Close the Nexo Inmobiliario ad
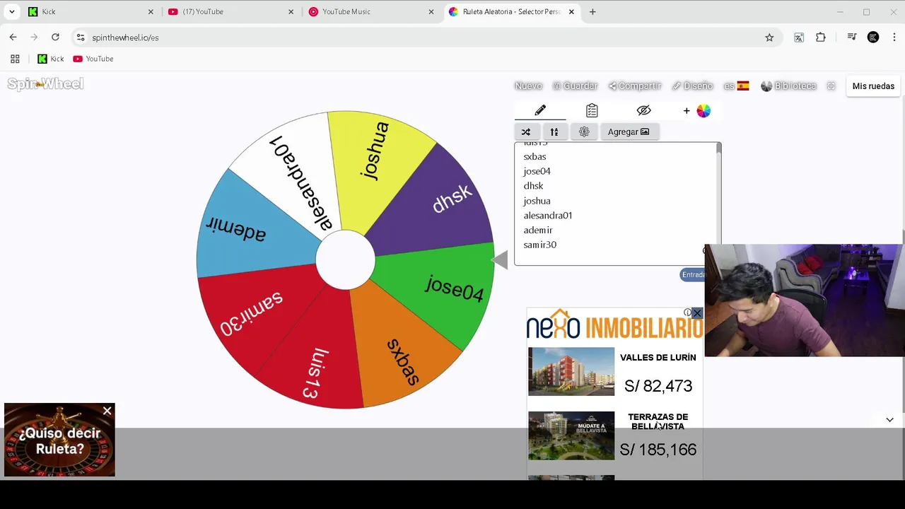 pos(697,312)
